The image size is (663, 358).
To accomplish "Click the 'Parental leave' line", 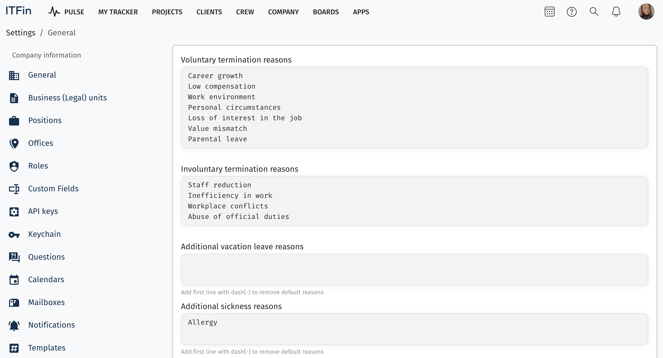I will coord(217,139).
